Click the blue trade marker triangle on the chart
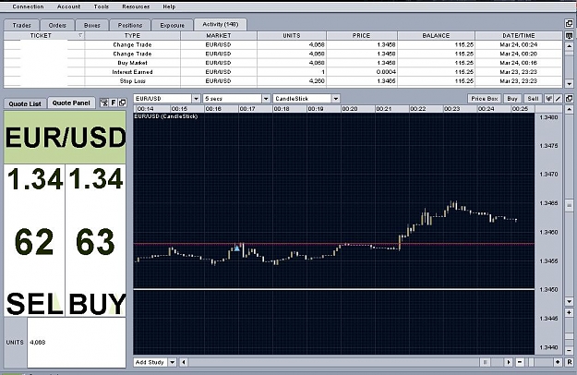 click(237, 248)
